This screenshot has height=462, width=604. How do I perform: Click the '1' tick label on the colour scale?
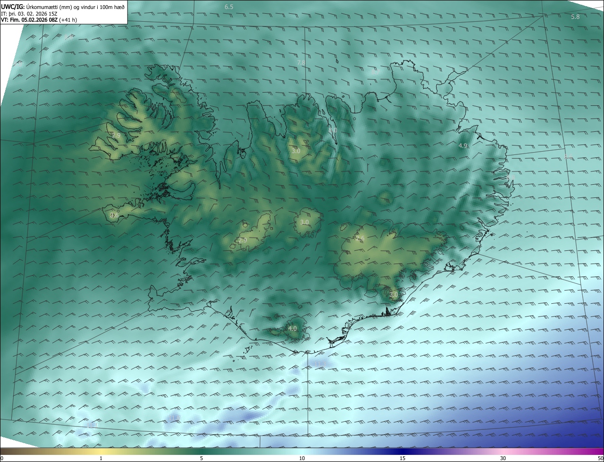[x=101, y=458]
